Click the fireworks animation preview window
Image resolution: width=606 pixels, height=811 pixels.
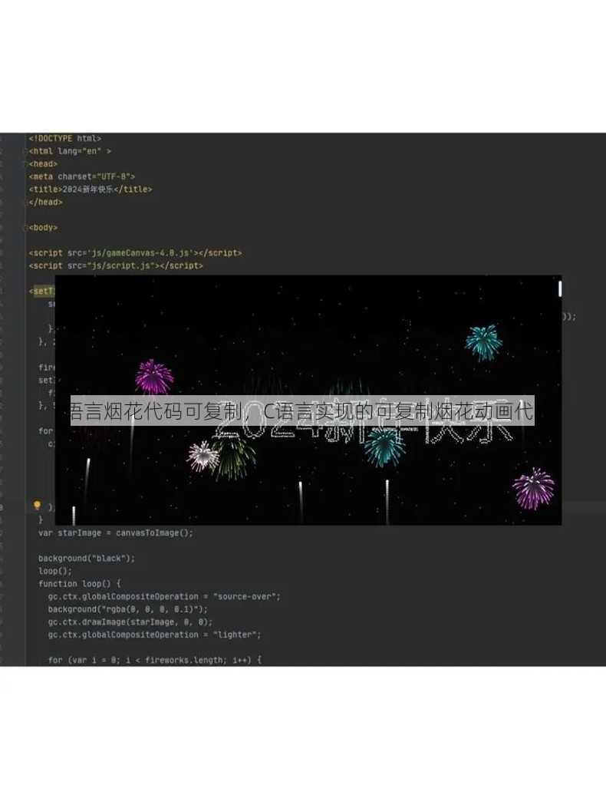pyautogui.click(x=308, y=401)
